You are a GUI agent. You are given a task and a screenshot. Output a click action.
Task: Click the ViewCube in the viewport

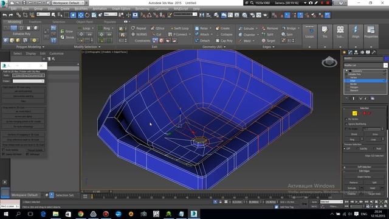point(329,61)
